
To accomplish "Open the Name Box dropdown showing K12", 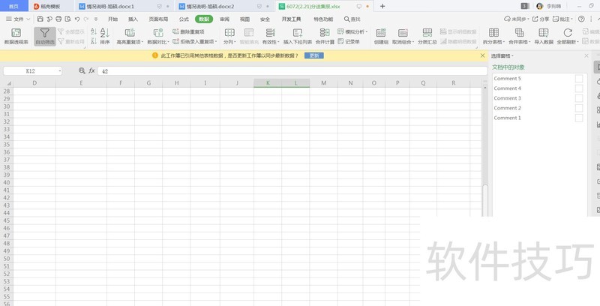I will [x=60, y=71].
